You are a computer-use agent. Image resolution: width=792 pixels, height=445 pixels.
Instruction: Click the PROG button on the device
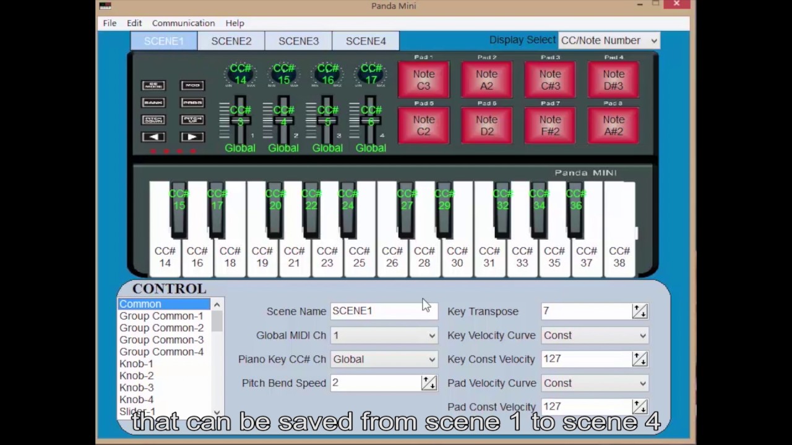[x=192, y=103]
